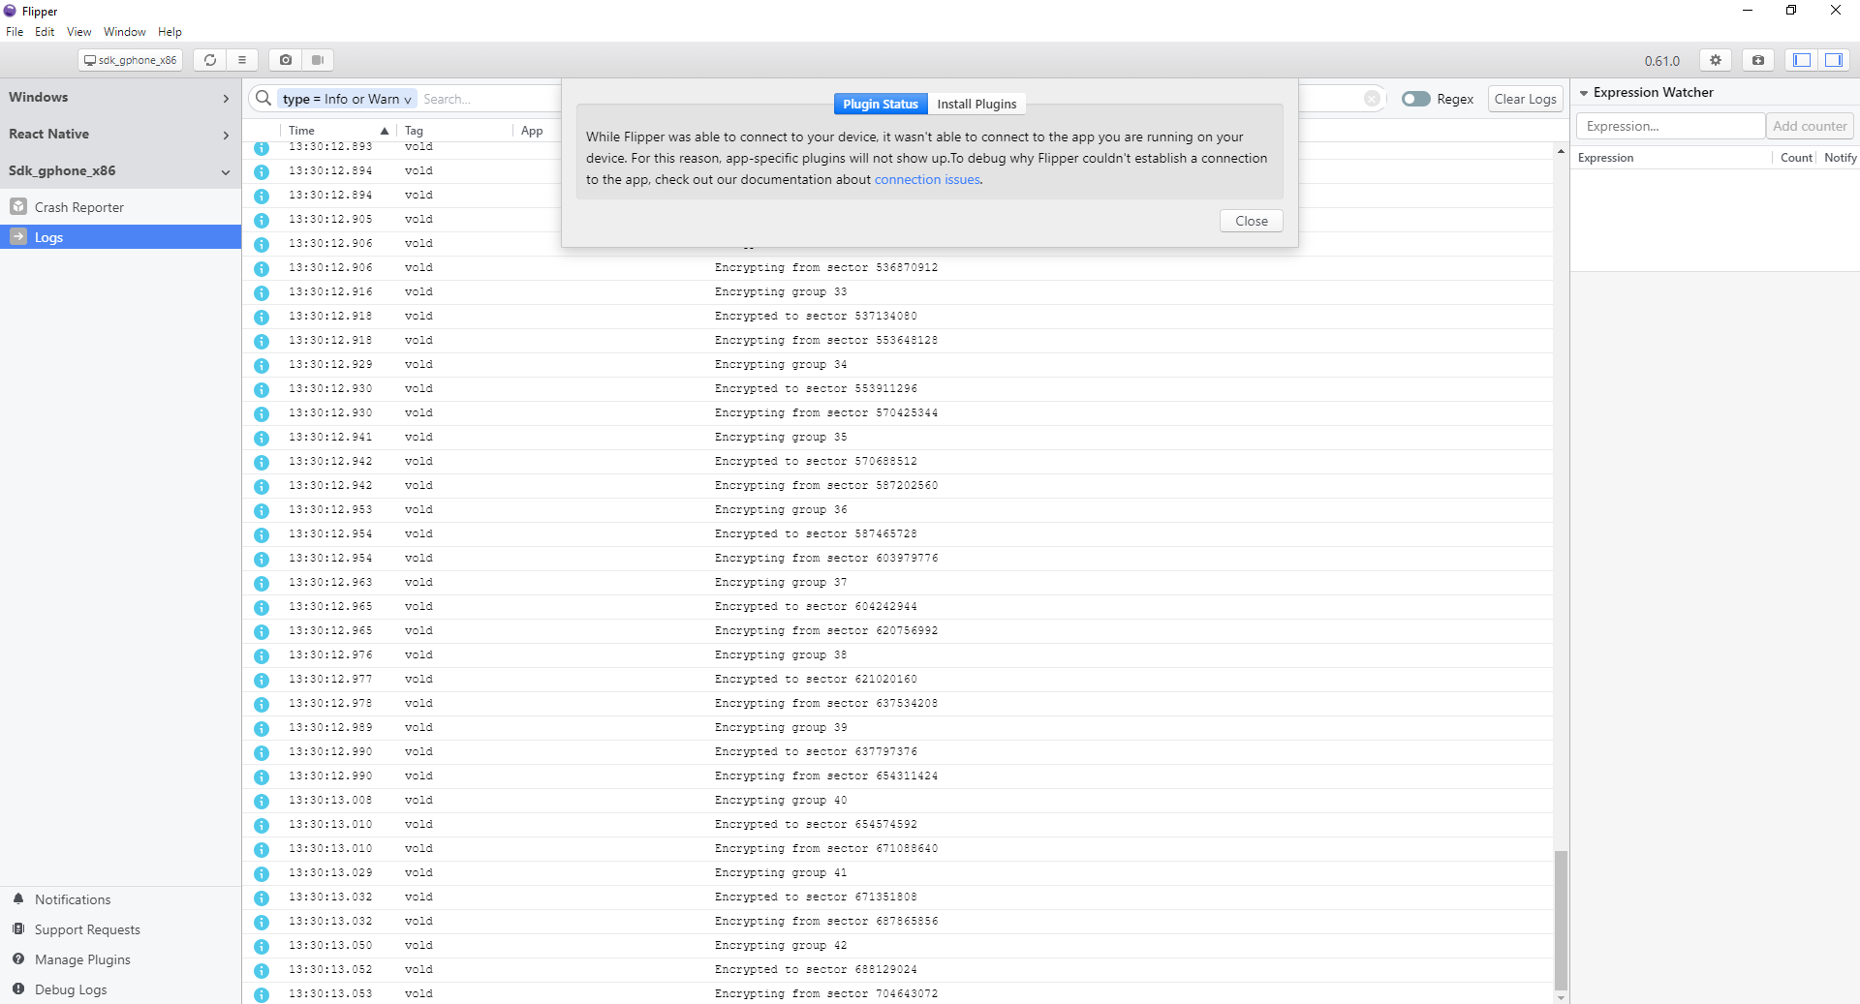
Task: Toggle the right sidebar visibility
Action: 1833,60
